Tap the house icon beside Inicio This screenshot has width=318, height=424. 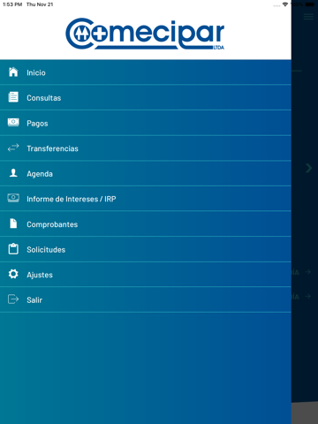click(x=13, y=72)
